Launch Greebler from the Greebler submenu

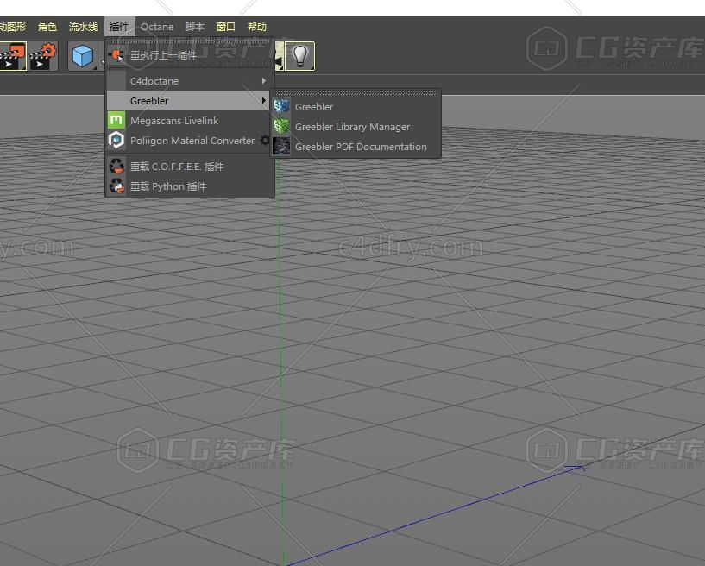[356, 107]
